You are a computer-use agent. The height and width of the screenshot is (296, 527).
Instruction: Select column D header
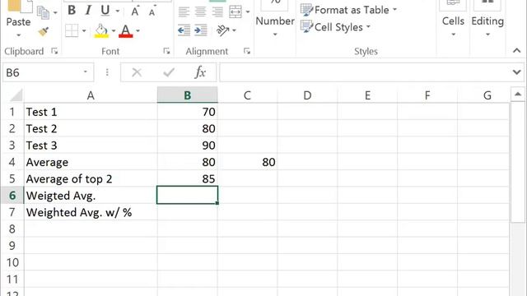[307, 95]
